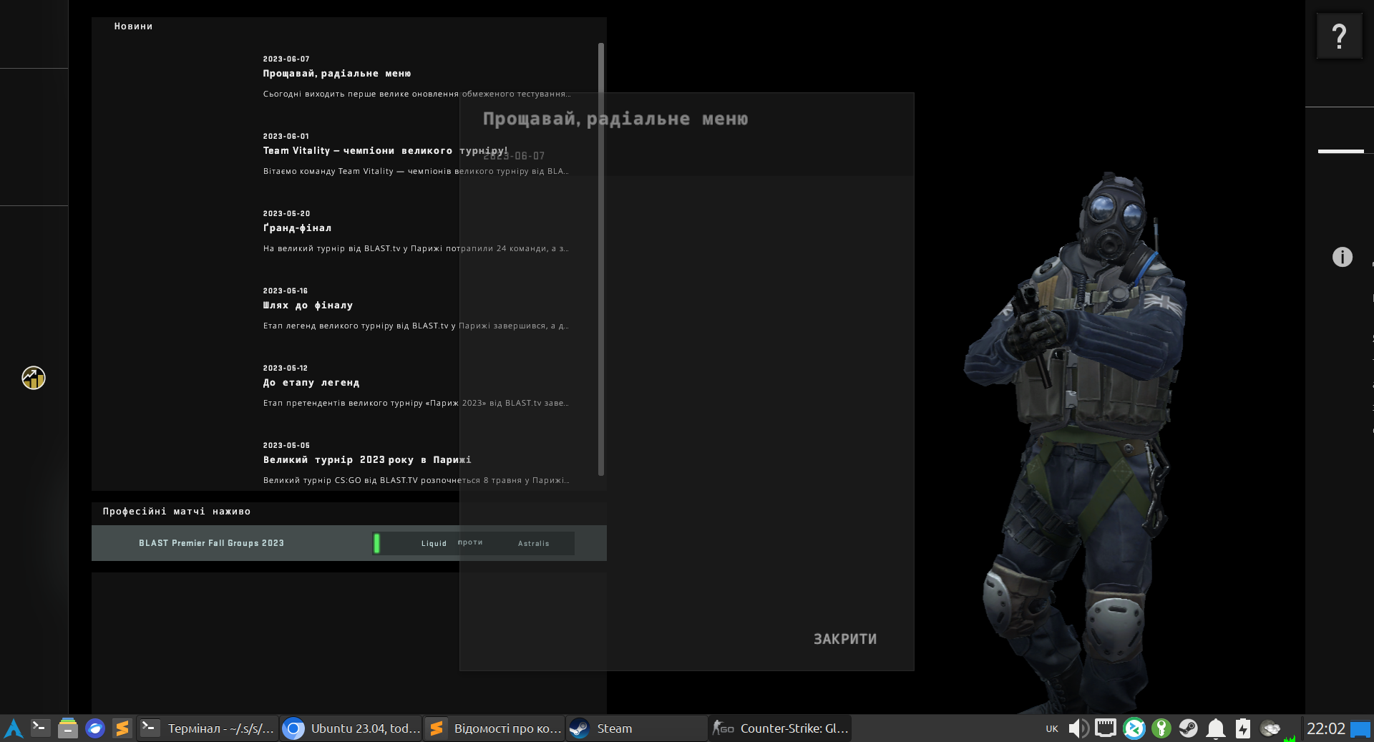Click the volume speaker icon in tray
1374x742 pixels.
(x=1078, y=728)
